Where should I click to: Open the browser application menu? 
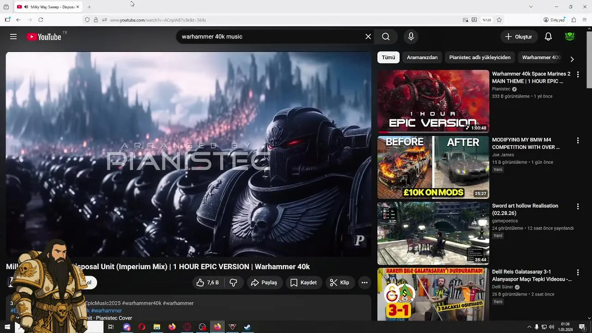pos(585,20)
